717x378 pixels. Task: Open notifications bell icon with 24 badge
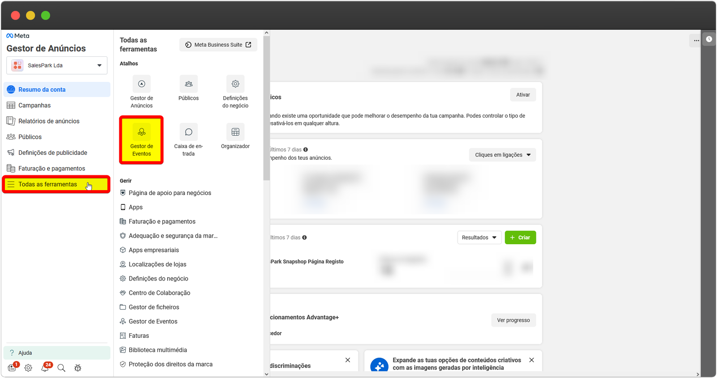click(45, 368)
